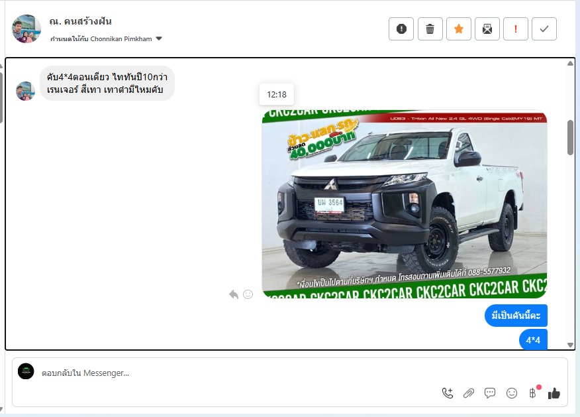Click page avatar in reply box
Image resolution: width=580 pixels, height=417 pixels.
click(26, 371)
